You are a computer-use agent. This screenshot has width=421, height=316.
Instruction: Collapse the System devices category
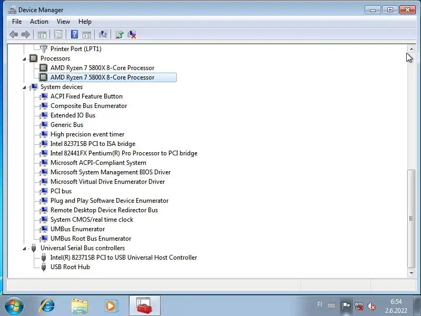(x=24, y=87)
